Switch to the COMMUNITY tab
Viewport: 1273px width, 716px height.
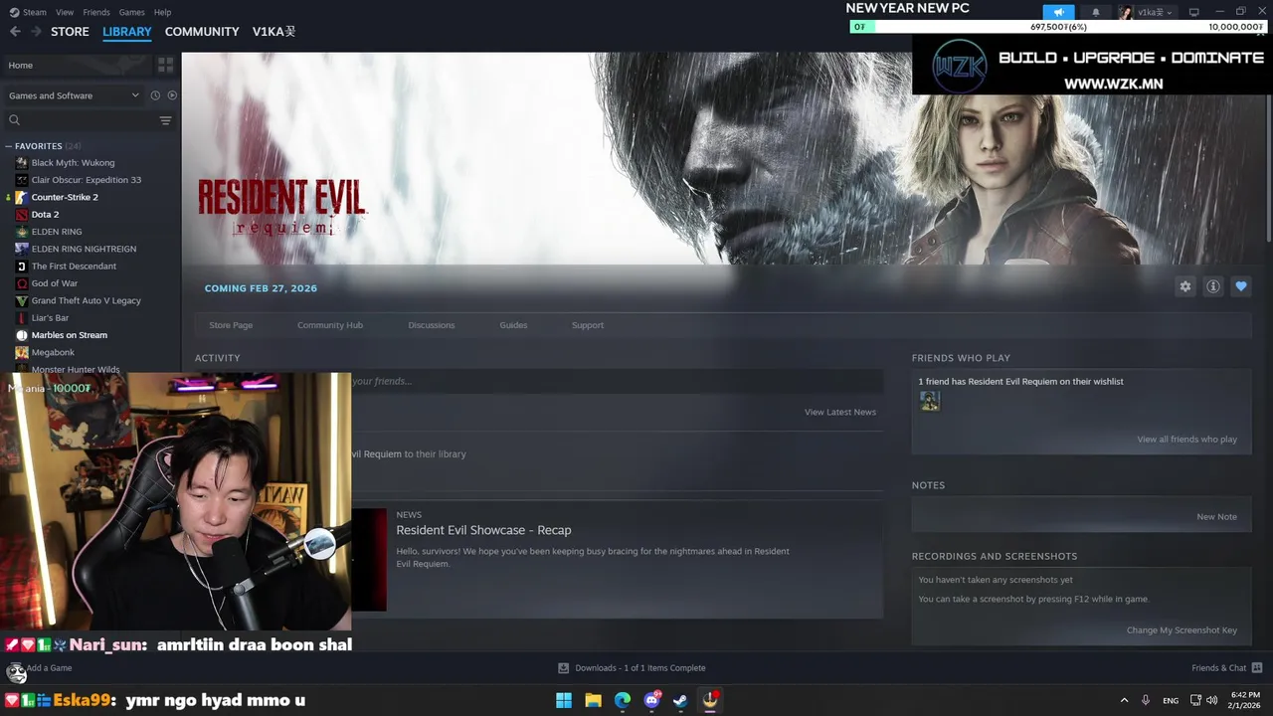point(202,32)
